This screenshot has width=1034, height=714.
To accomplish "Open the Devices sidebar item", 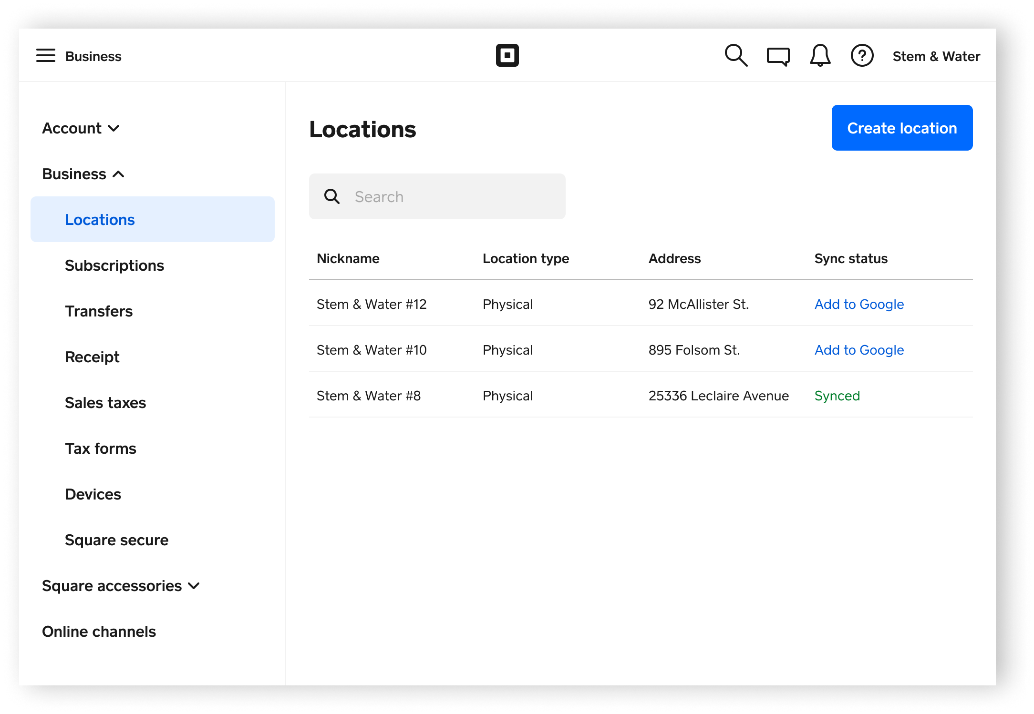I will [x=93, y=494].
